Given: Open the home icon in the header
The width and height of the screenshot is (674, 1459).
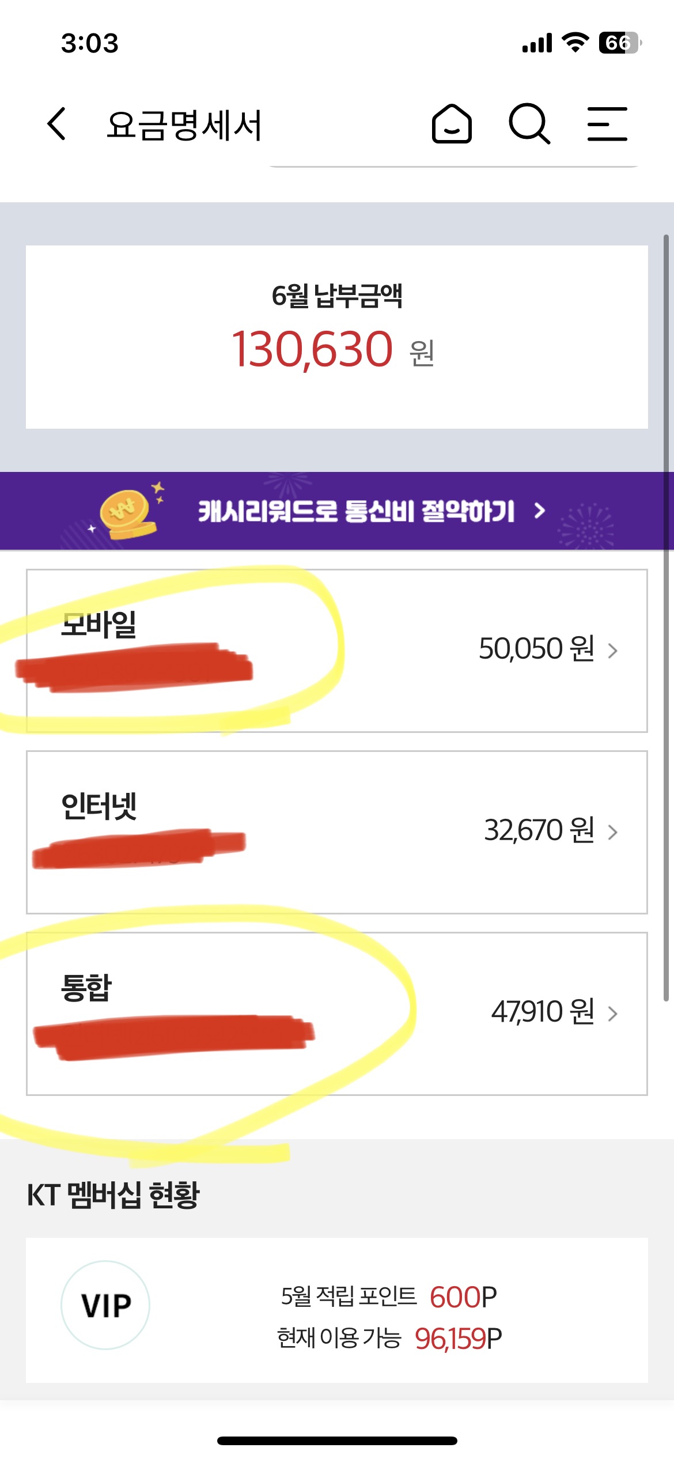Looking at the screenshot, I should coord(452,124).
